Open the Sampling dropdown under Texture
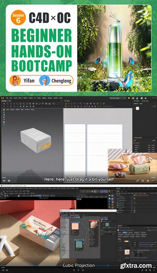 pyautogui.click(x=140, y=252)
